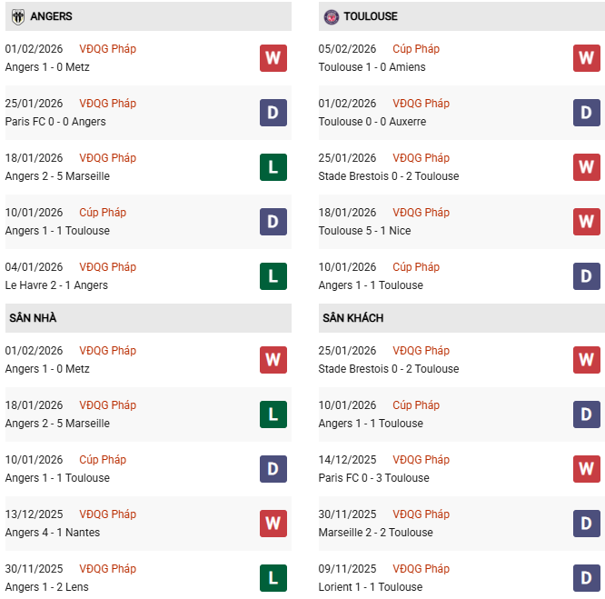
Task: Click the Angers club crest icon
Action: pyautogui.click(x=18, y=16)
